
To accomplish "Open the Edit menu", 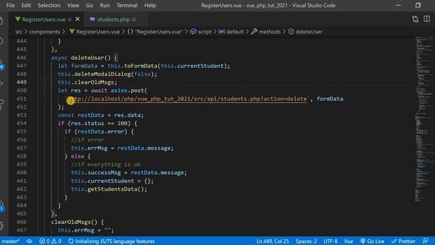I will click(x=26, y=5).
